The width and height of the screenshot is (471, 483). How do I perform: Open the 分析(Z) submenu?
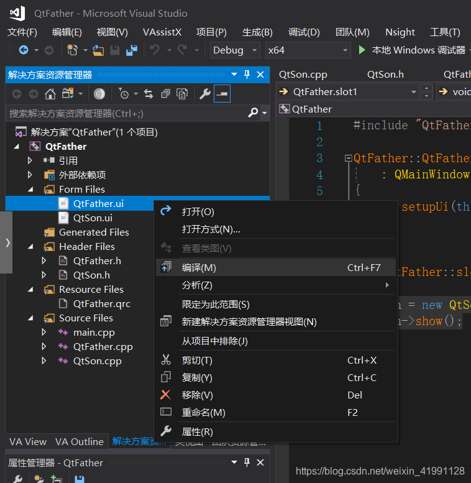[276, 285]
